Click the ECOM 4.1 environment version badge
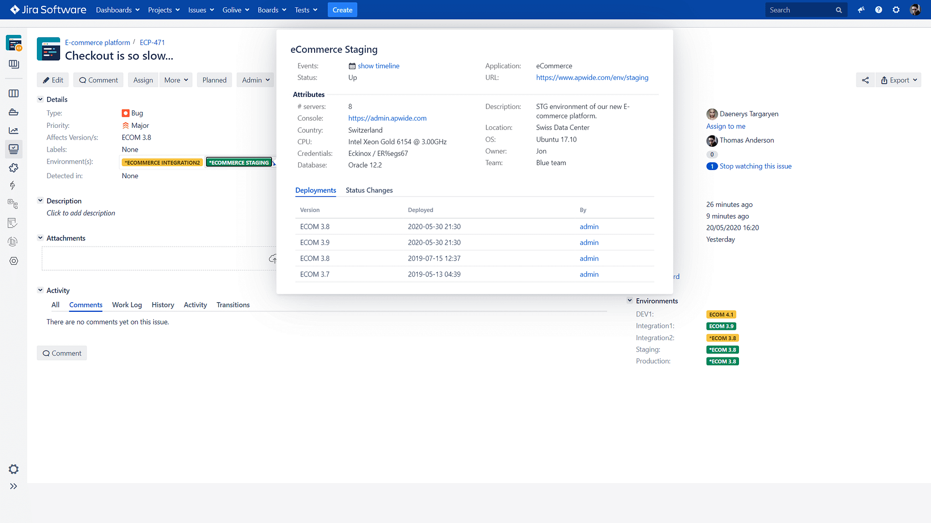 [722, 314]
